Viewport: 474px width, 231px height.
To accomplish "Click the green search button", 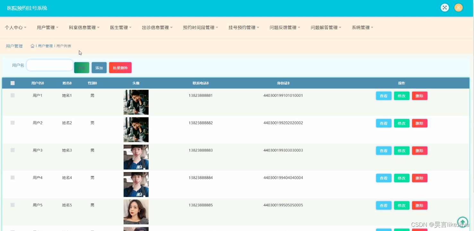I will [x=82, y=68].
